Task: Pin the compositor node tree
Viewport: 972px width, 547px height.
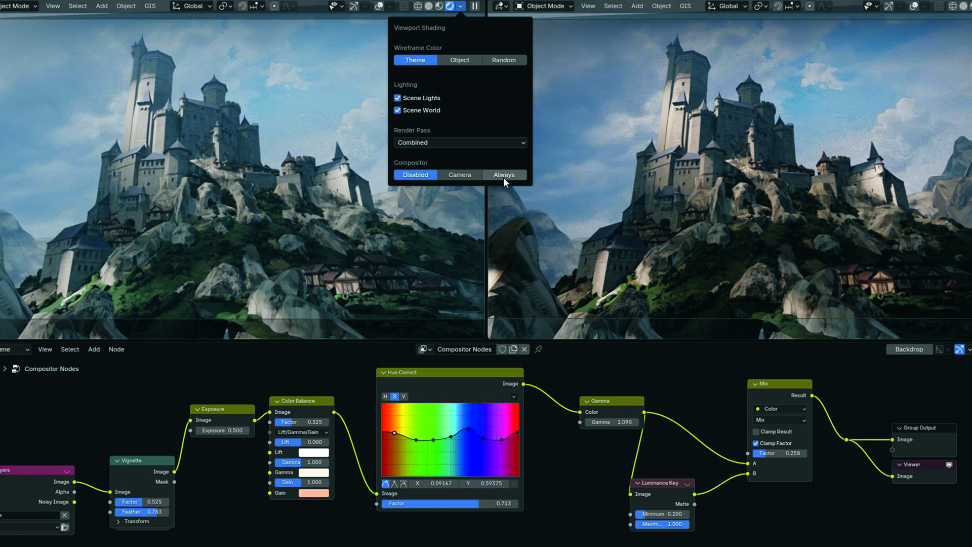Action: [539, 349]
